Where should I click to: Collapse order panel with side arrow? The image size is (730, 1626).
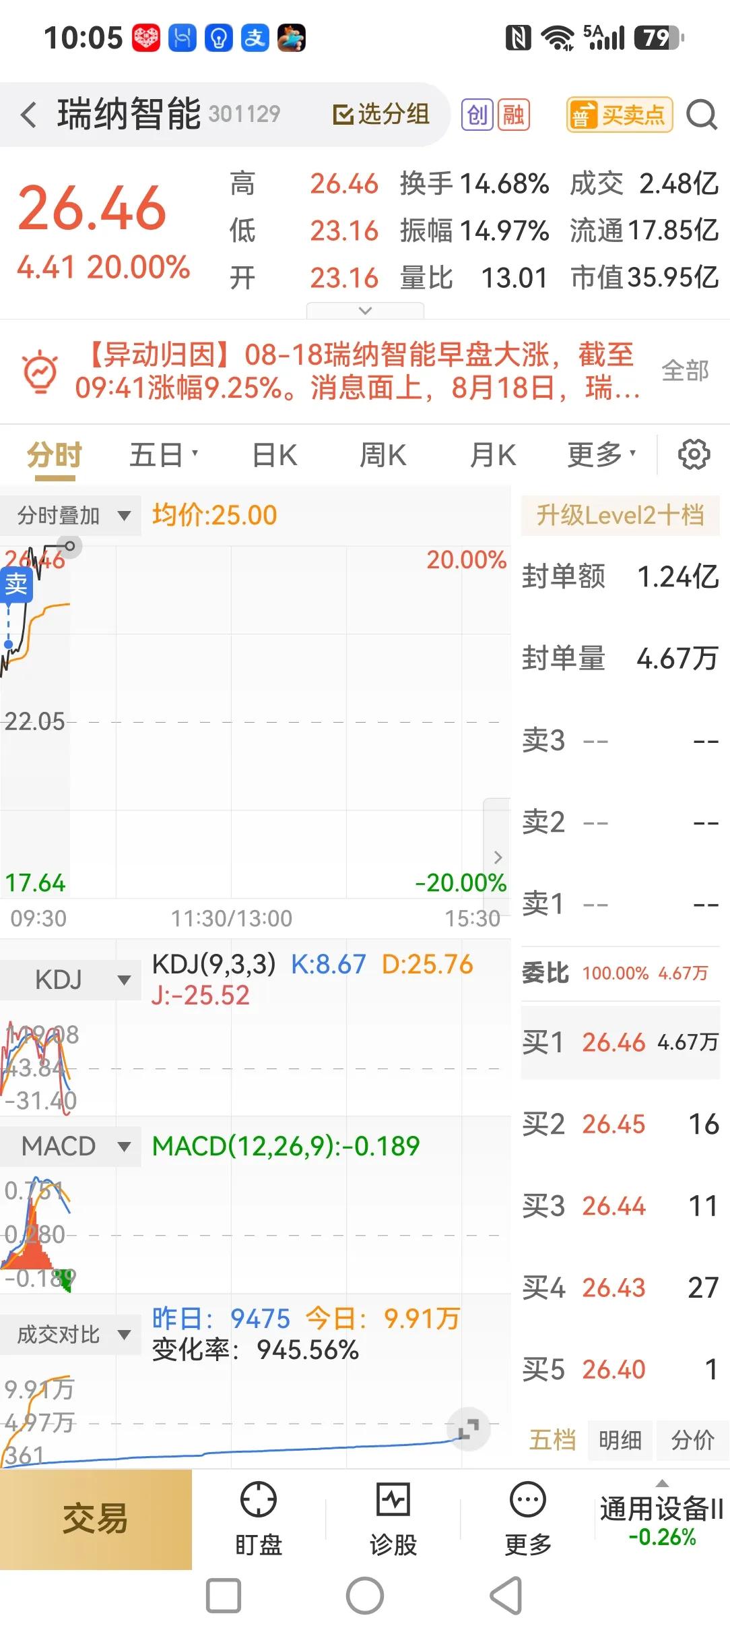498,857
